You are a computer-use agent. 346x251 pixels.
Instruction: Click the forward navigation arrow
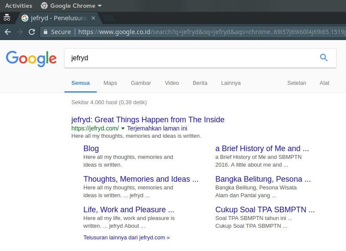click(20, 32)
